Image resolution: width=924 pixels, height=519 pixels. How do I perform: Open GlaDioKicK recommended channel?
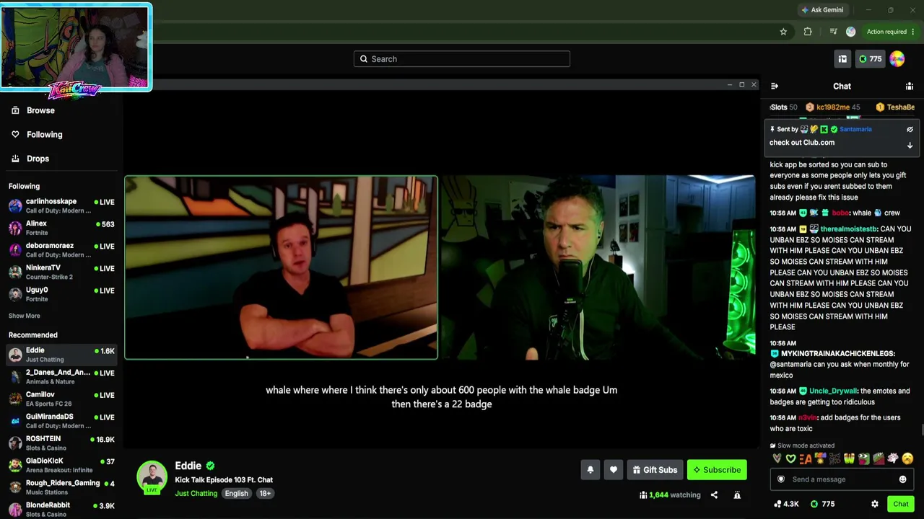coord(61,465)
